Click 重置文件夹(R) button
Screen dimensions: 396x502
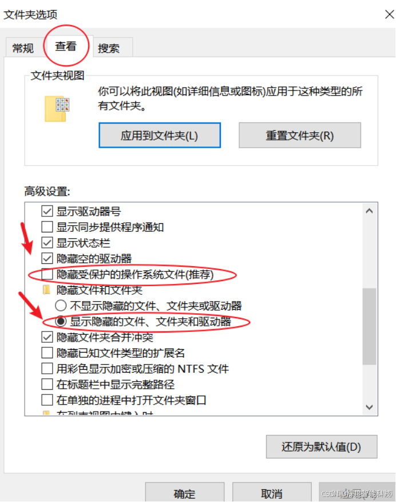300,136
